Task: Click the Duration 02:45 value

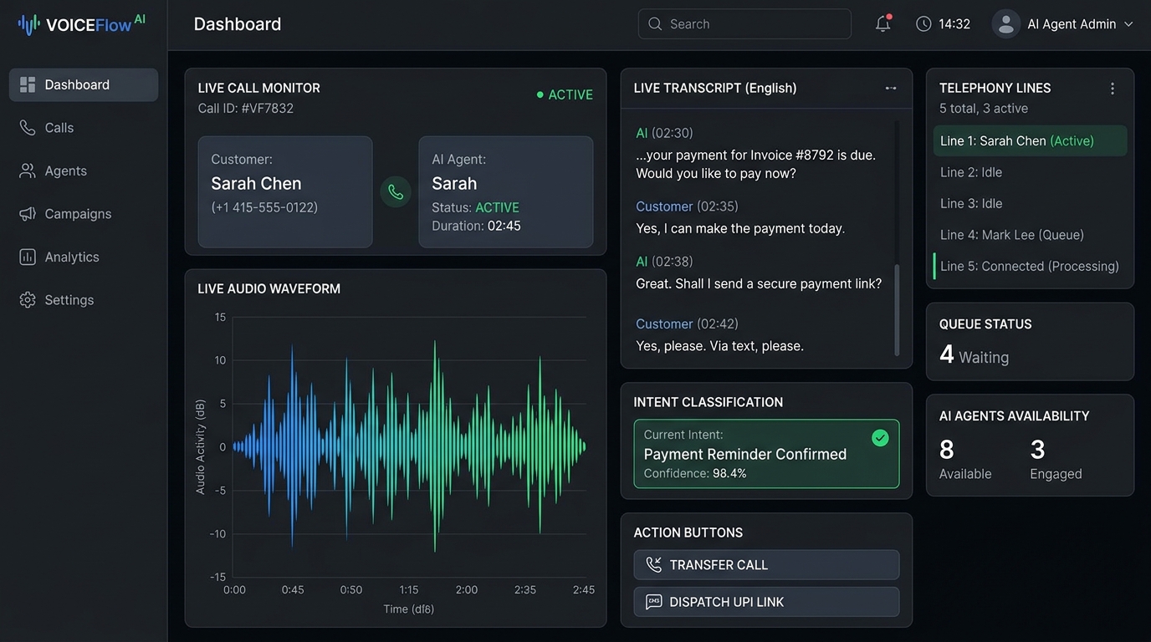Action: tap(504, 226)
